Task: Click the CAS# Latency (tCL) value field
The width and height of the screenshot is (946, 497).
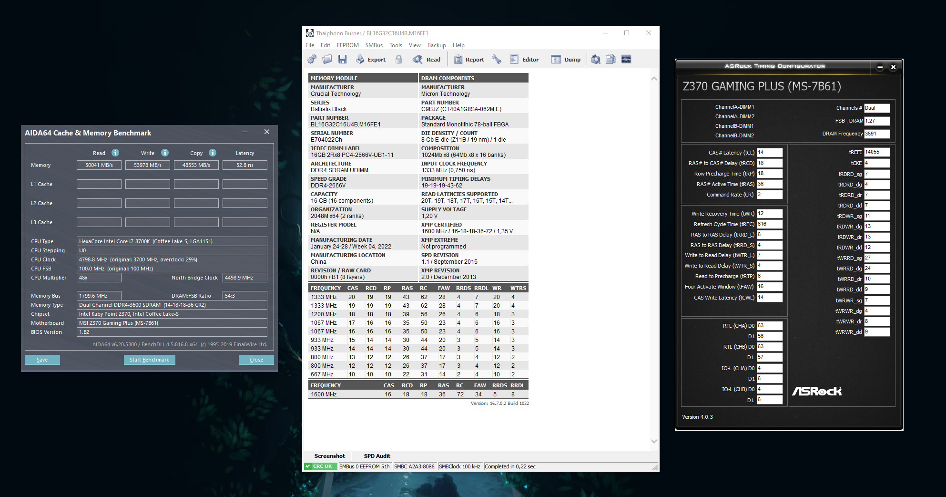Action: click(769, 153)
